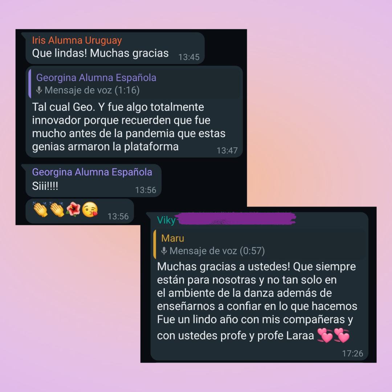Tap the first pink hearts emoji
This screenshot has height=392, width=392.
pyautogui.click(x=325, y=335)
